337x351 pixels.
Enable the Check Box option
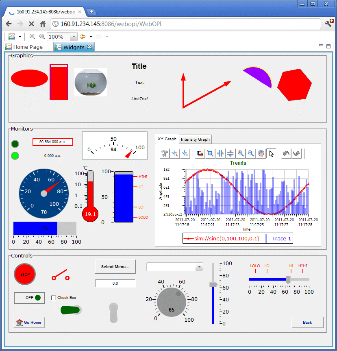tap(53, 298)
